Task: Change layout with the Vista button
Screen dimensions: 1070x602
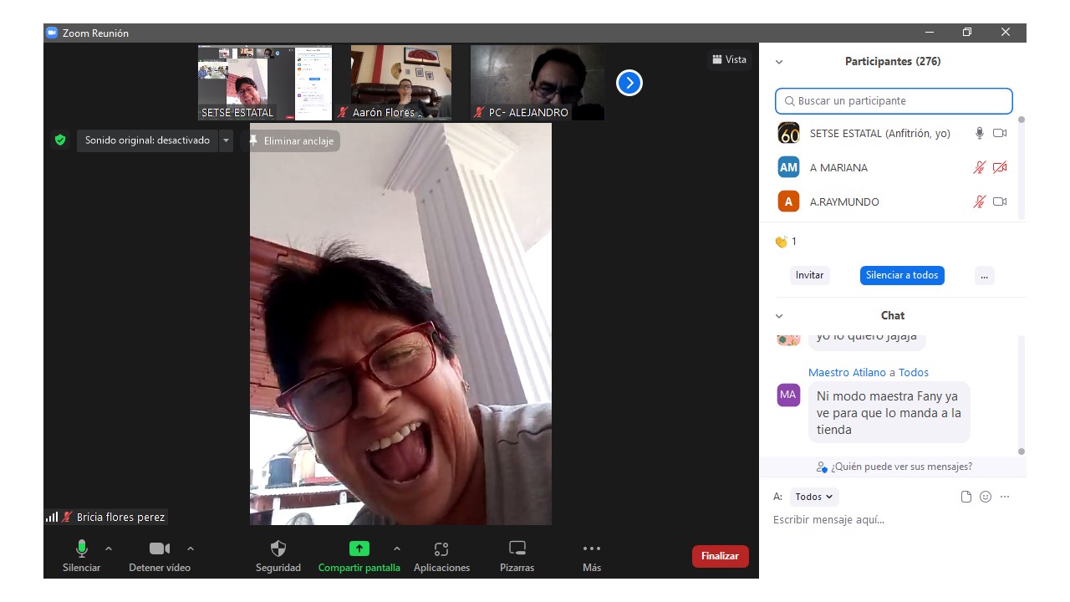Action: pyautogui.click(x=729, y=59)
